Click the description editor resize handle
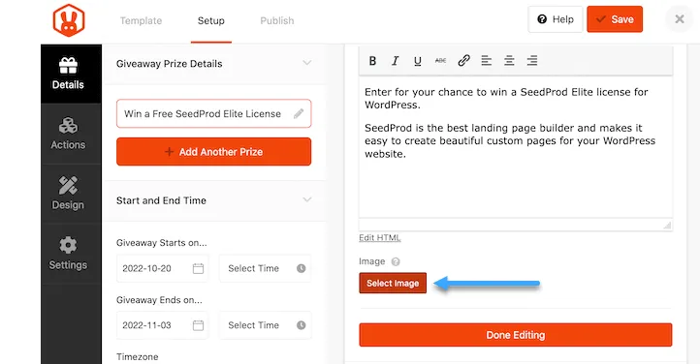Screen dimensions: 700x364 tap(667, 225)
